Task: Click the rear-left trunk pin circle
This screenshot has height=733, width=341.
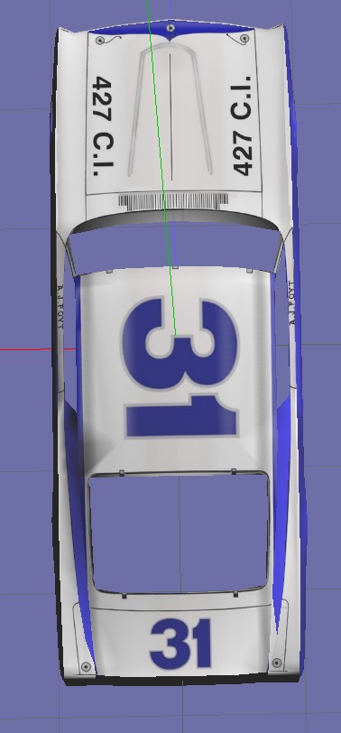Action: tap(86, 666)
